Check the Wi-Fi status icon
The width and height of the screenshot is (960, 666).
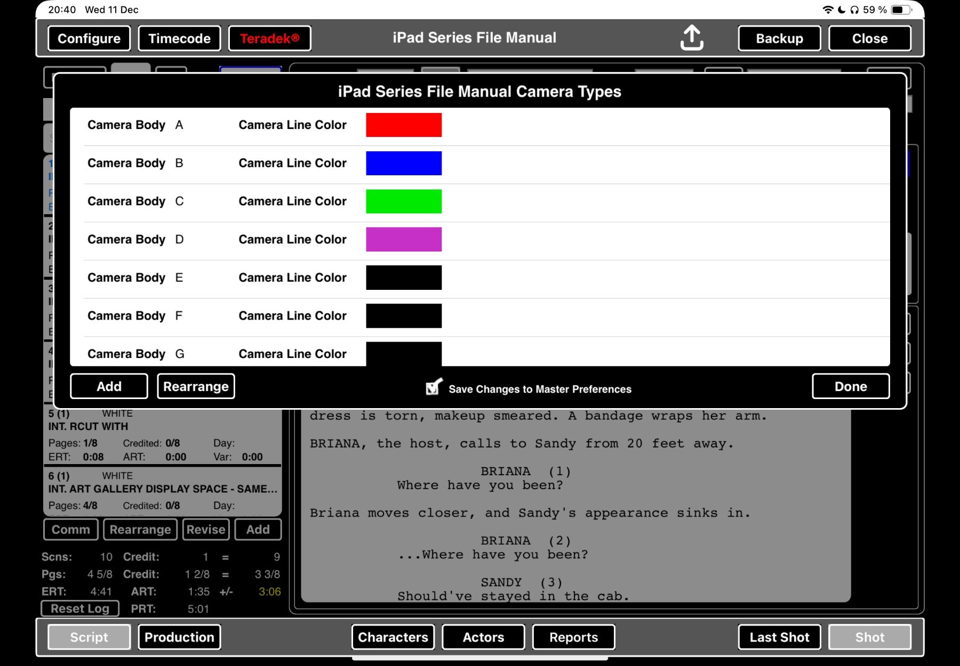coord(828,10)
